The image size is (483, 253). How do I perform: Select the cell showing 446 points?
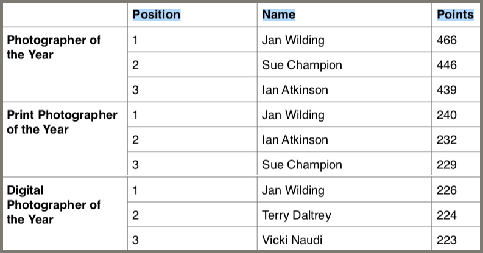(446, 65)
